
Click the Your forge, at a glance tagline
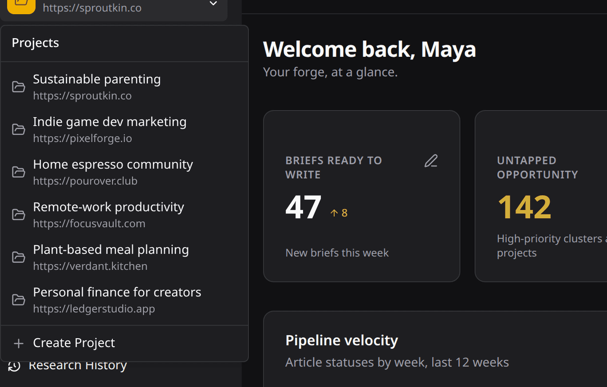(x=330, y=72)
